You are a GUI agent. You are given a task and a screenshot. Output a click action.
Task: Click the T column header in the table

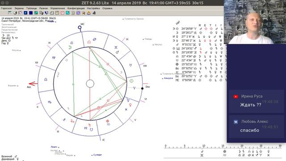pos(210,25)
